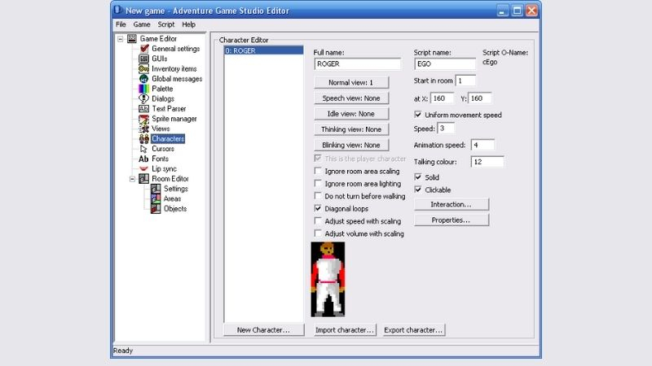
Task: Click the Speech view: None button
Action: pyautogui.click(x=351, y=98)
